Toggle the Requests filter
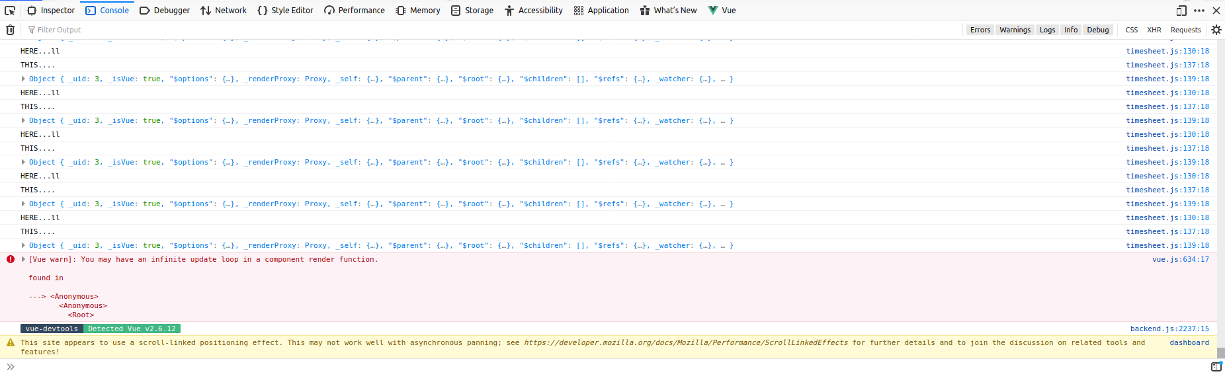The width and height of the screenshot is (1225, 388). [1186, 30]
